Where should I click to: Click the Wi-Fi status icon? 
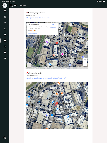point(97,1)
